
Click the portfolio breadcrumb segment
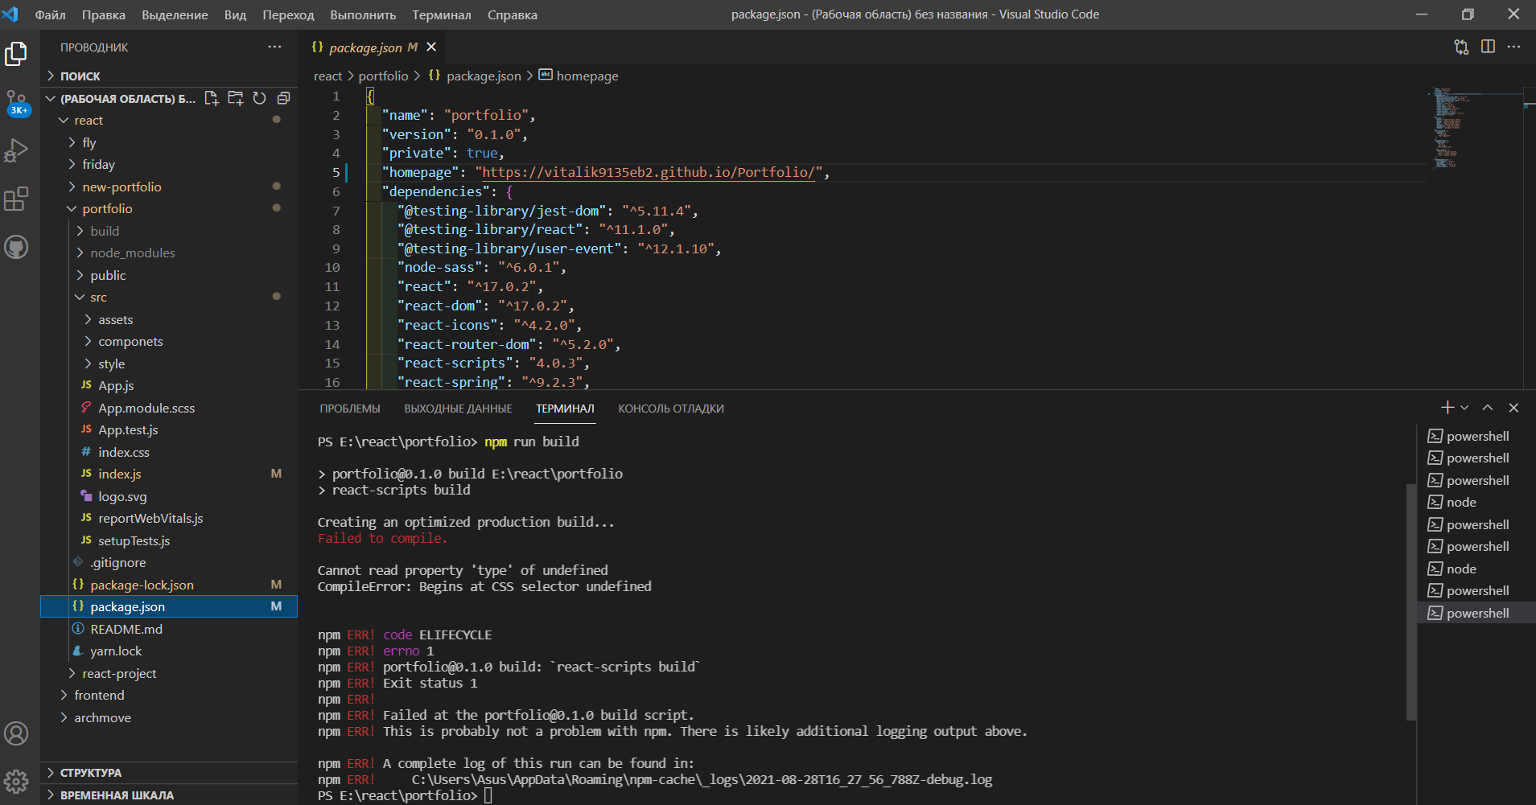pos(383,76)
